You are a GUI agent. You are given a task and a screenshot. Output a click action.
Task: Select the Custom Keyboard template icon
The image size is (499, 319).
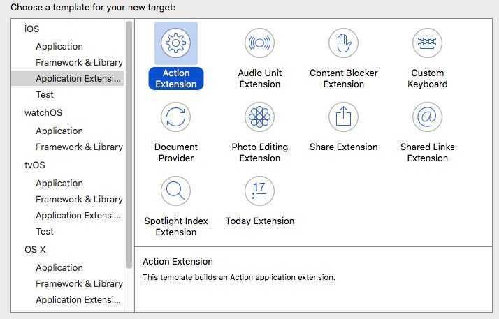coord(428,43)
